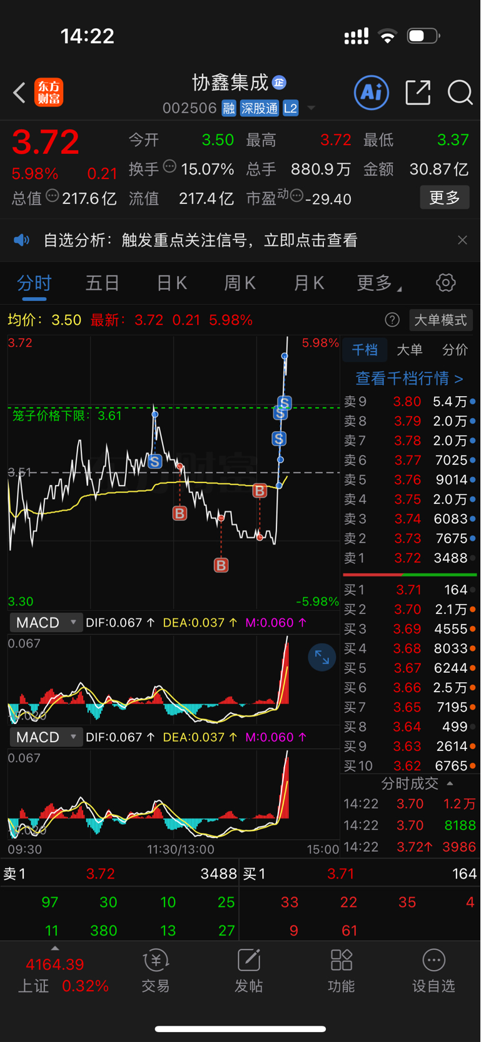Open second MACD indicator dropdown
The height and width of the screenshot is (1042, 481).
pos(46,737)
